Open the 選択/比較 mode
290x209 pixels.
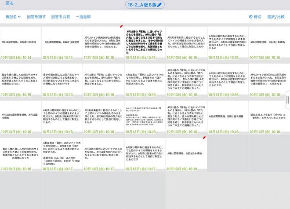[276, 17]
